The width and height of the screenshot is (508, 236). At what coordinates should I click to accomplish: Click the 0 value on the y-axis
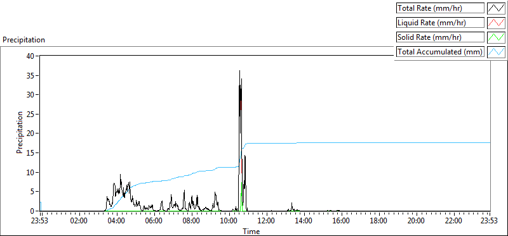pyautogui.click(x=33, y=211)
